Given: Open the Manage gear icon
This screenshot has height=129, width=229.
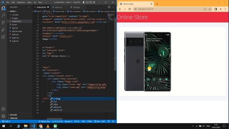Looking at the screenshot, I should point(3,116).
